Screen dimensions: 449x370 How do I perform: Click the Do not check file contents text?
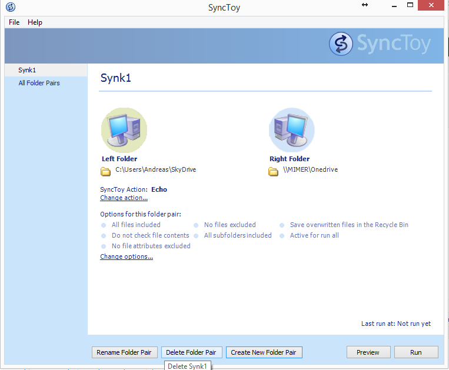coord(150,235)
